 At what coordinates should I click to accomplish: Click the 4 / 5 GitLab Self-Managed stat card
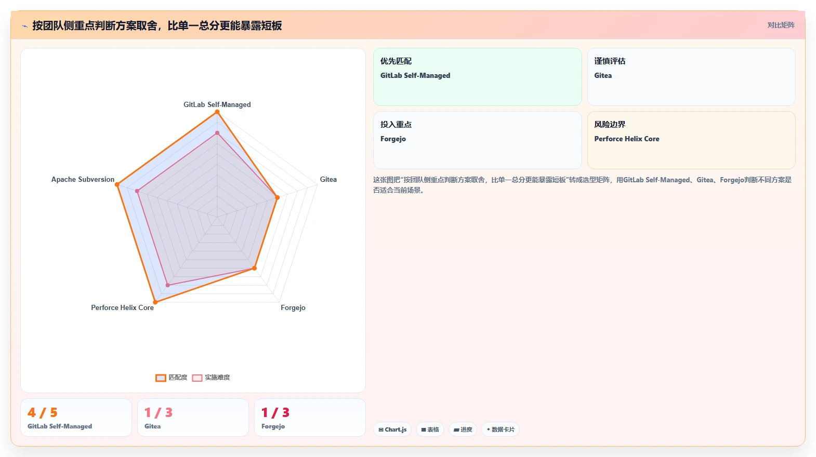(76, 418)
